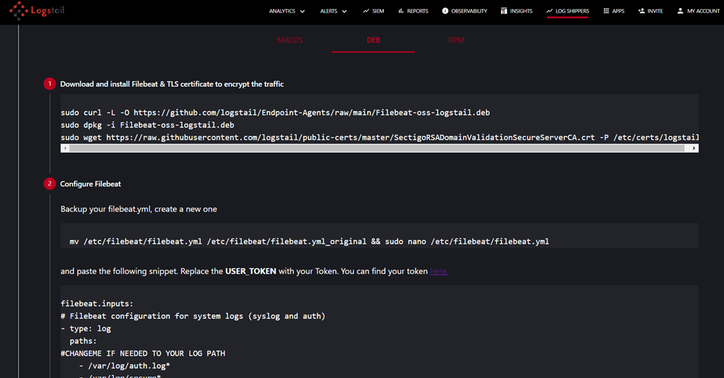Open the Reports section

click(414, 11)
